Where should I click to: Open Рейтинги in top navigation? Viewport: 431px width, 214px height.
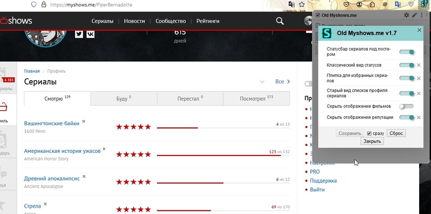[208, 21]
